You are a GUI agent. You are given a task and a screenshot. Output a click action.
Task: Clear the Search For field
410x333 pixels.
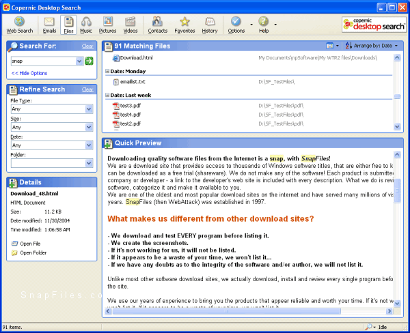click(x=87, y=46)
